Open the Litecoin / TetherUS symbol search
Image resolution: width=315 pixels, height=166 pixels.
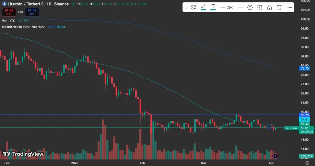38,4
